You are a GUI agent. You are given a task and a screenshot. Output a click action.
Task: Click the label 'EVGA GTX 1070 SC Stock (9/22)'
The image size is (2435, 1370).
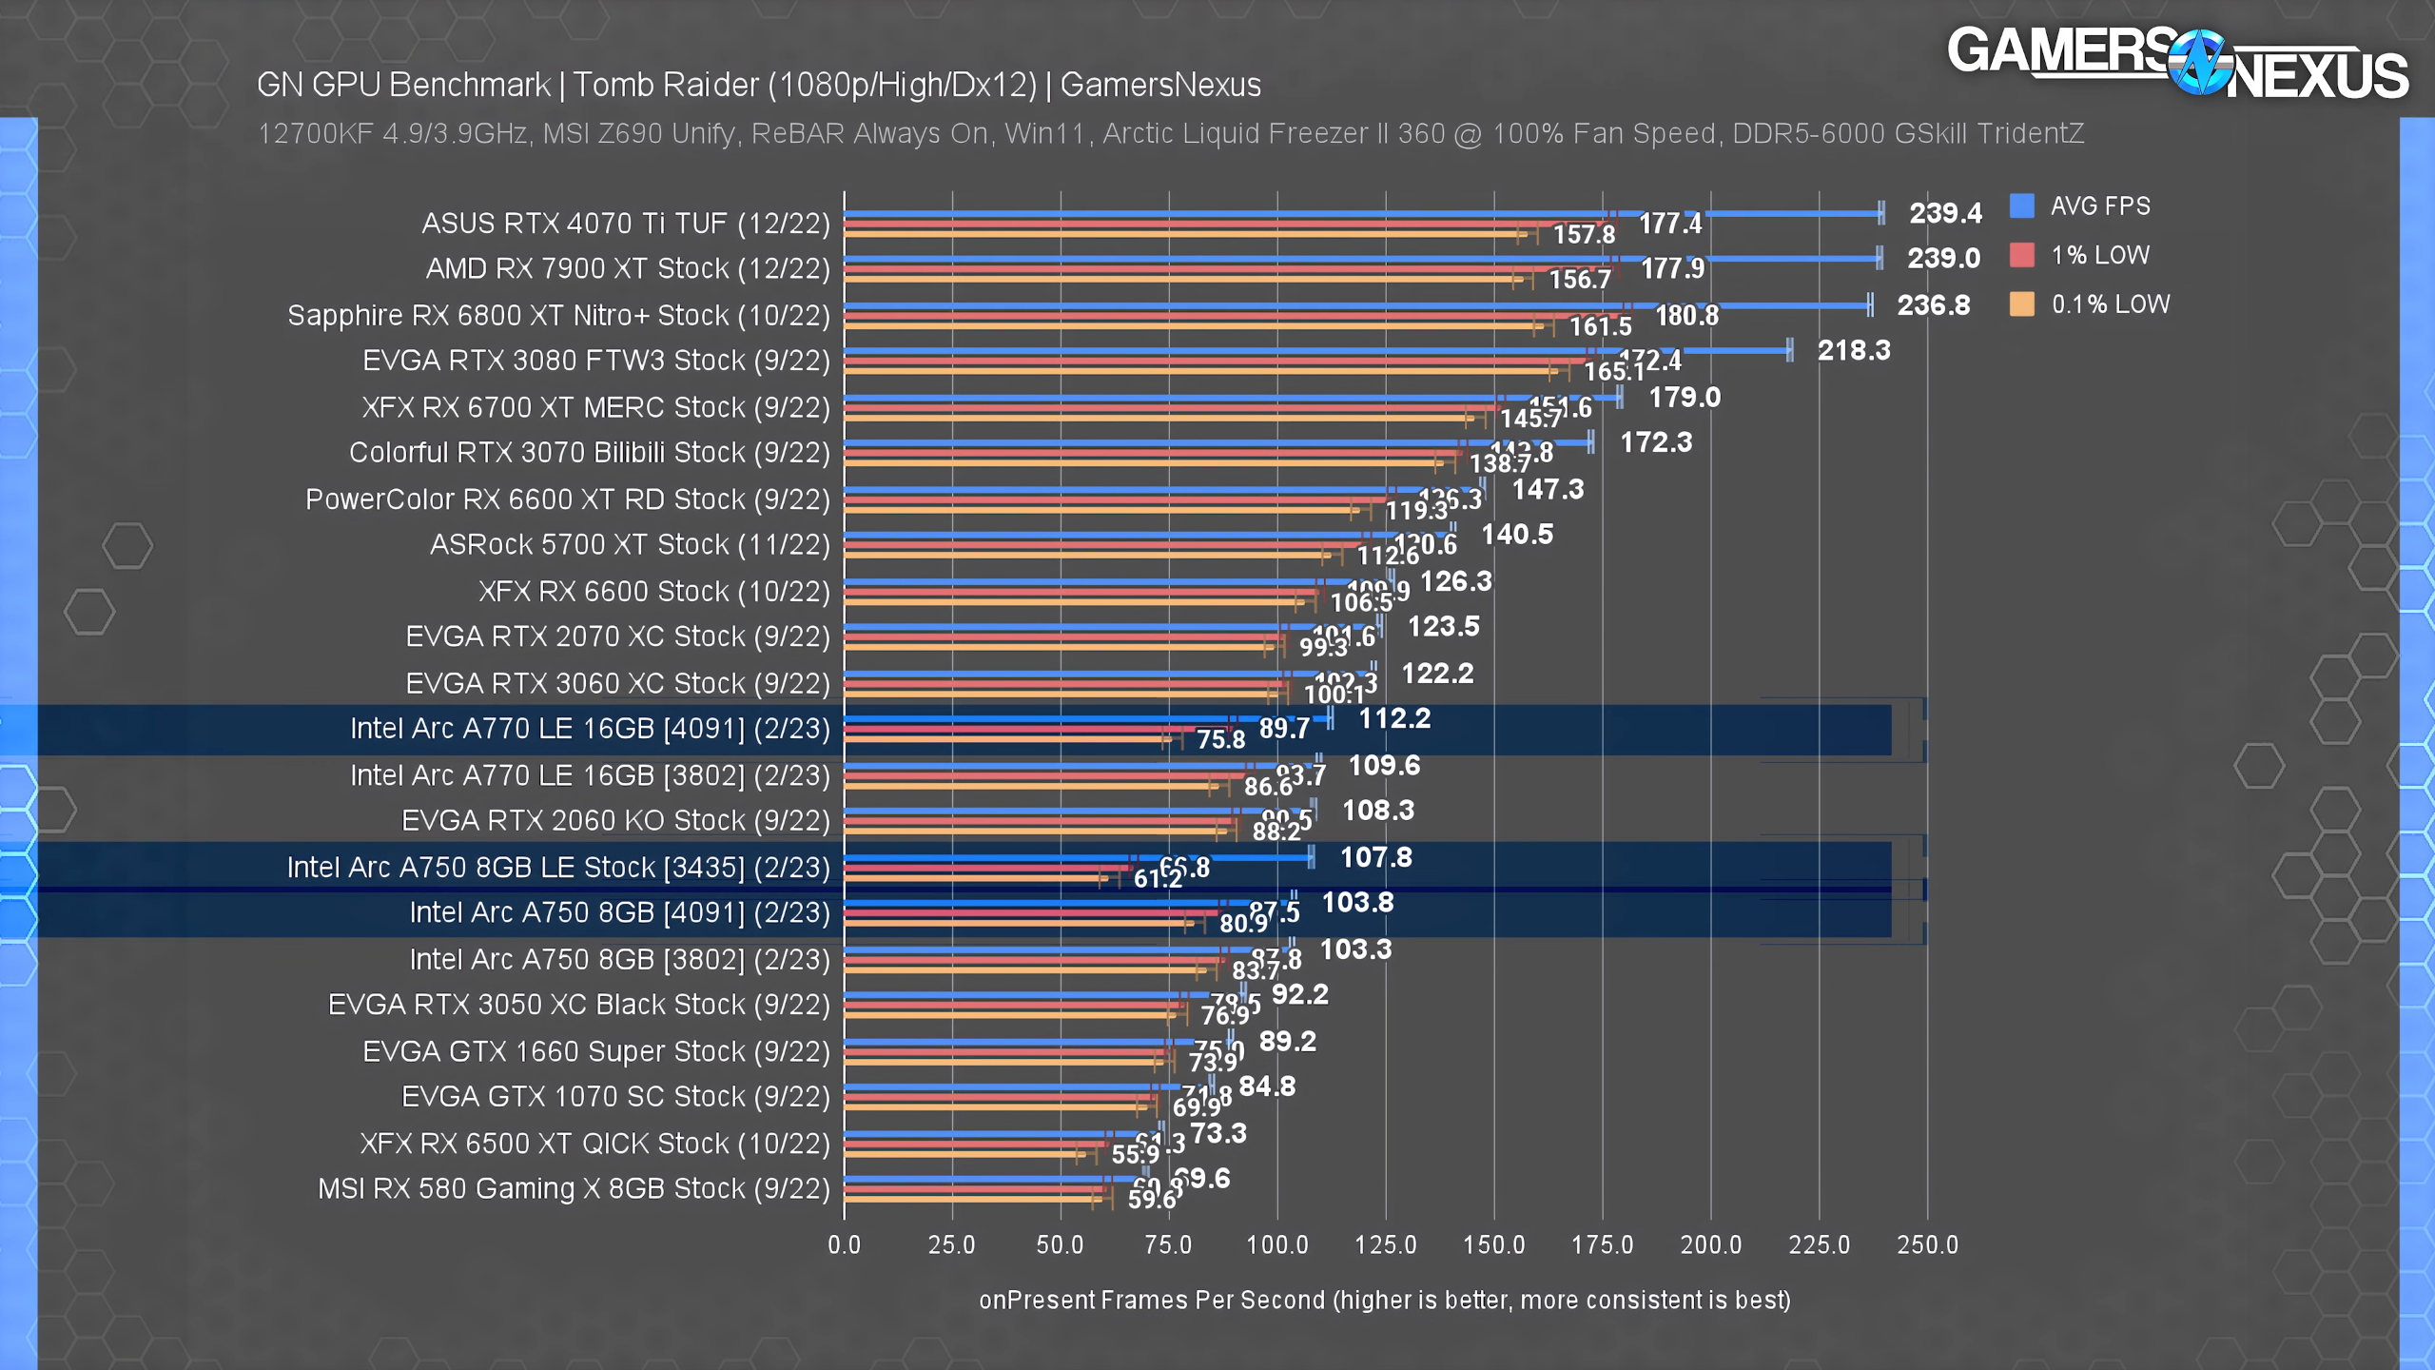(616, 1097)
